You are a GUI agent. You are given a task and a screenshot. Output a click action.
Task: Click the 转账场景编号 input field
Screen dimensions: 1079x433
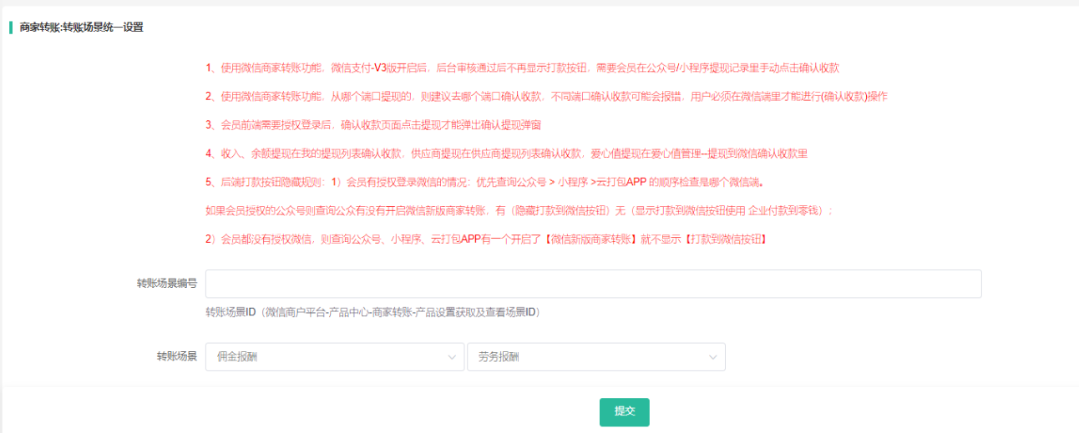(593, 284)
